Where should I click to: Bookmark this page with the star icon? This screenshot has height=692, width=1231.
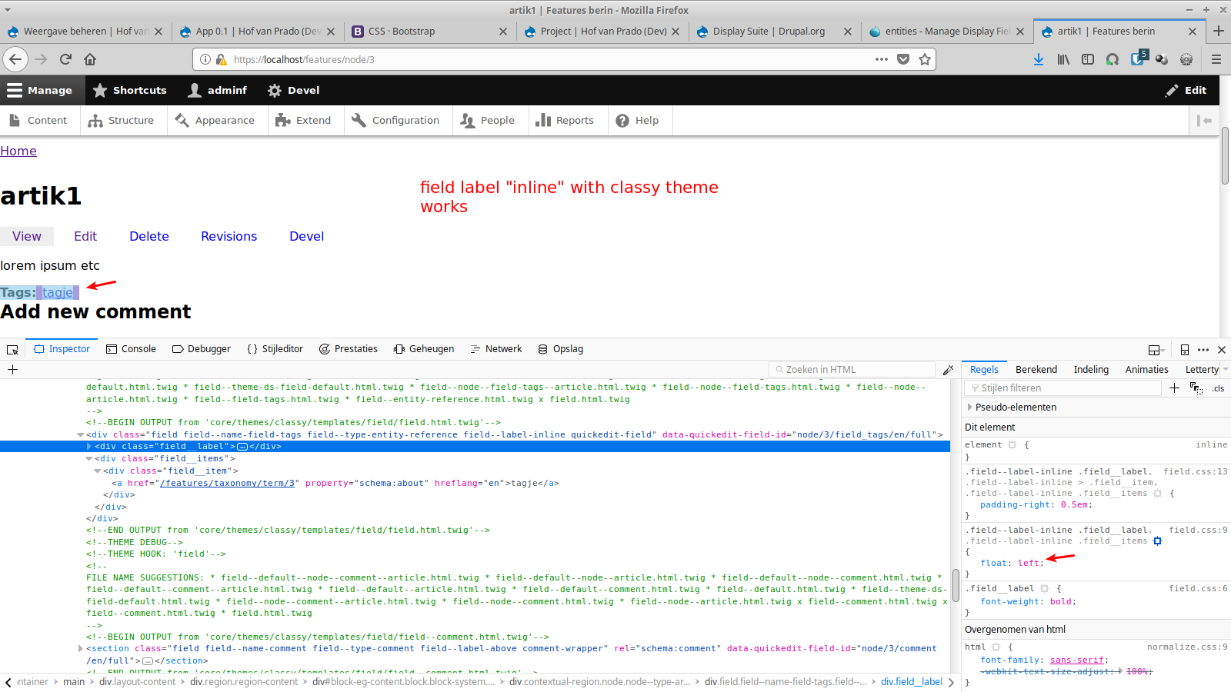(x=925, y=59)
